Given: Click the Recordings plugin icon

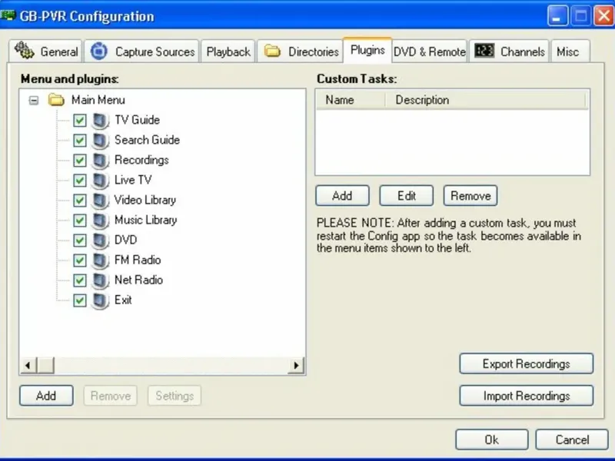Looking at the screenshot, I should (100, 161).
